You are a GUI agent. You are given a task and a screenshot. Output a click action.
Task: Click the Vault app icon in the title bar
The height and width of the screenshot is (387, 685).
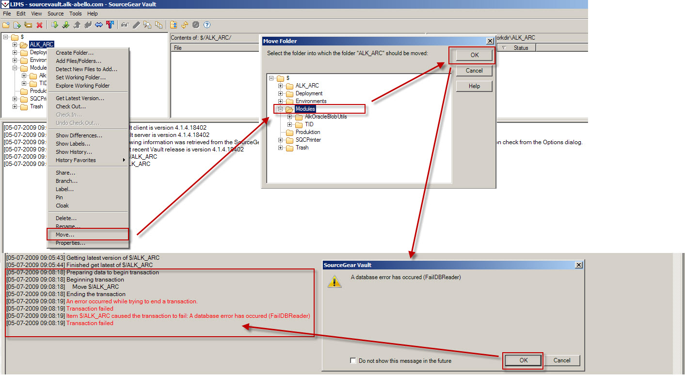tap(5, 4)
